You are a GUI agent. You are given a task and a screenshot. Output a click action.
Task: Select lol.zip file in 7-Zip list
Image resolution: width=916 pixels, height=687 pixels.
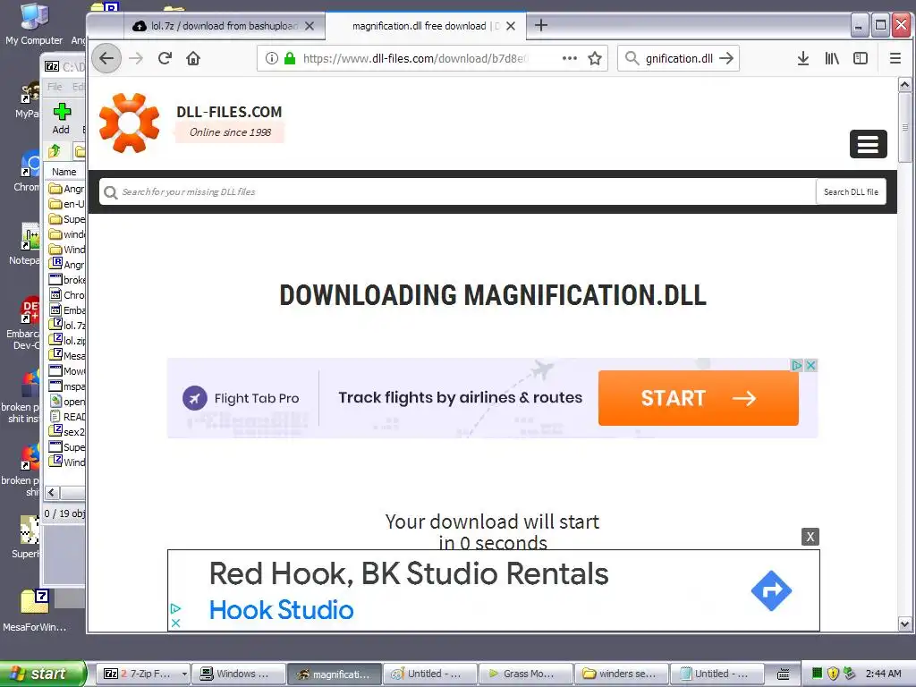pyautogui.click(x=66, y=340)
